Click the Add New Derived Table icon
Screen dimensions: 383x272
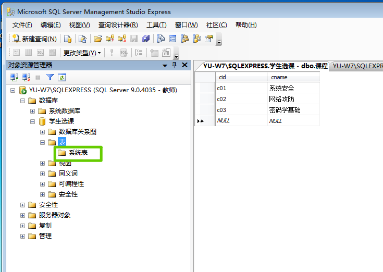(166, 53)
